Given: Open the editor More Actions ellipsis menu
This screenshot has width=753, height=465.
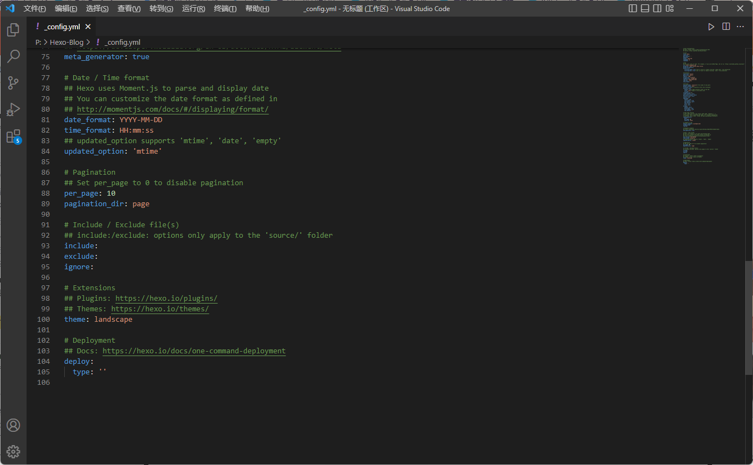Looking at the screenshot, I should pyautogui.click(x=740, y=27).
